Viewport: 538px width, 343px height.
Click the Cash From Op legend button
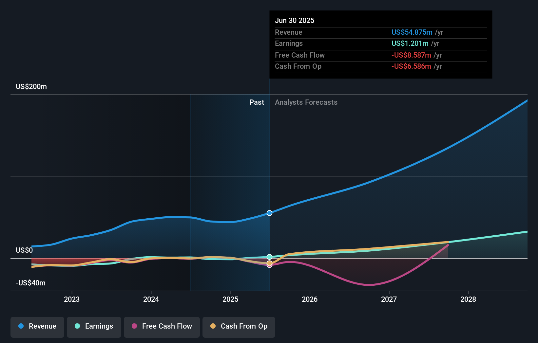pos(239,326)
